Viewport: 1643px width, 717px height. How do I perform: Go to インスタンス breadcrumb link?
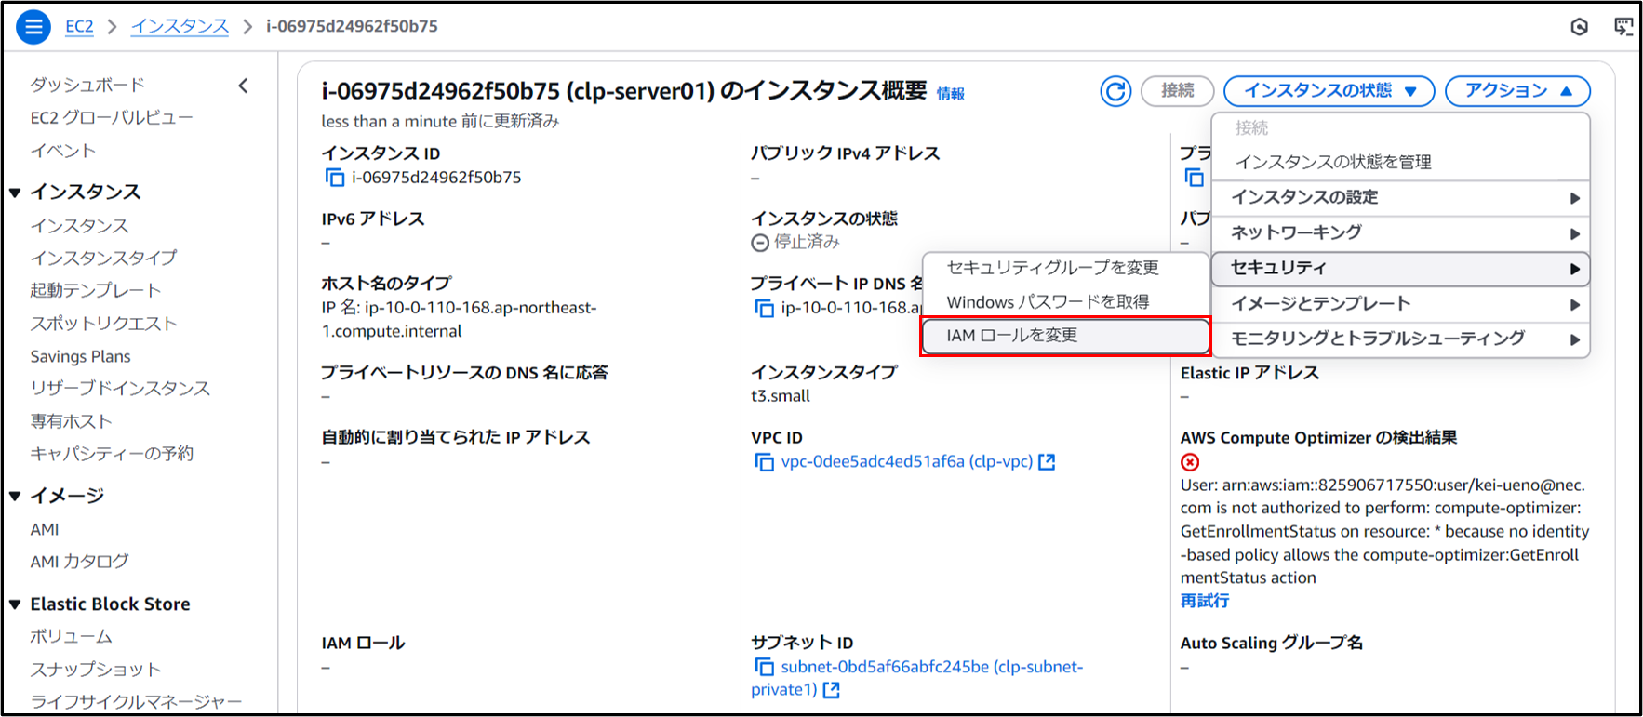[180, 26]
